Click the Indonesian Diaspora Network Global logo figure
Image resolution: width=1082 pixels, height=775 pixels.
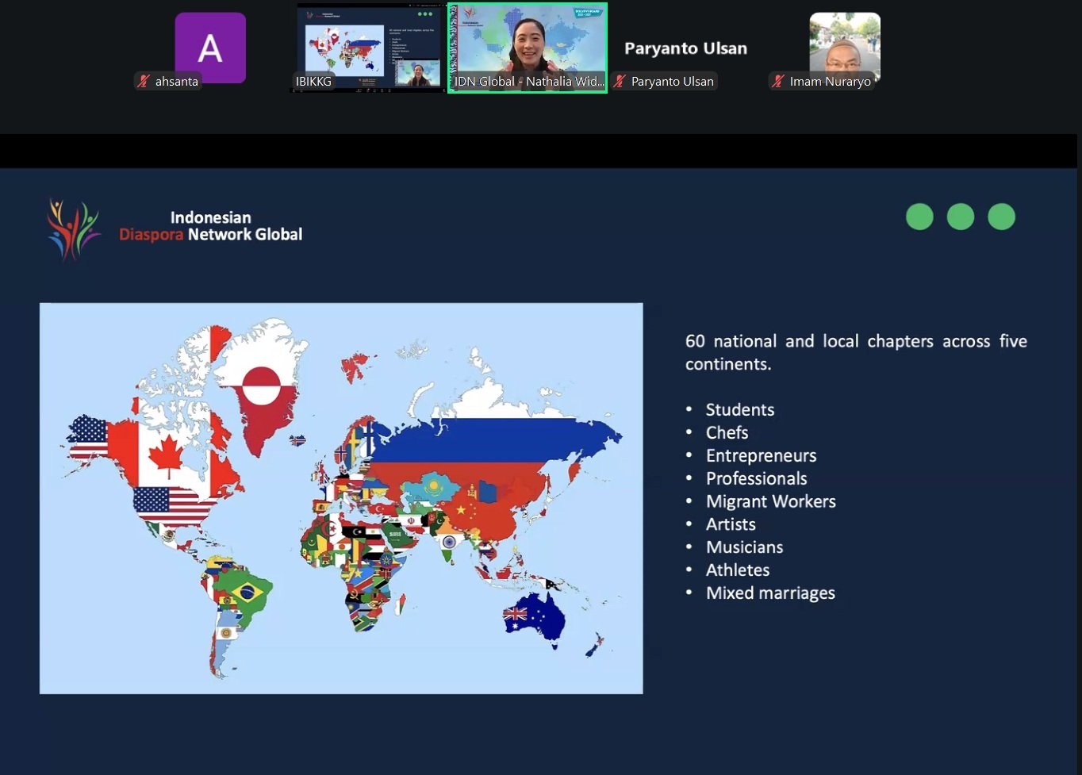74,229
